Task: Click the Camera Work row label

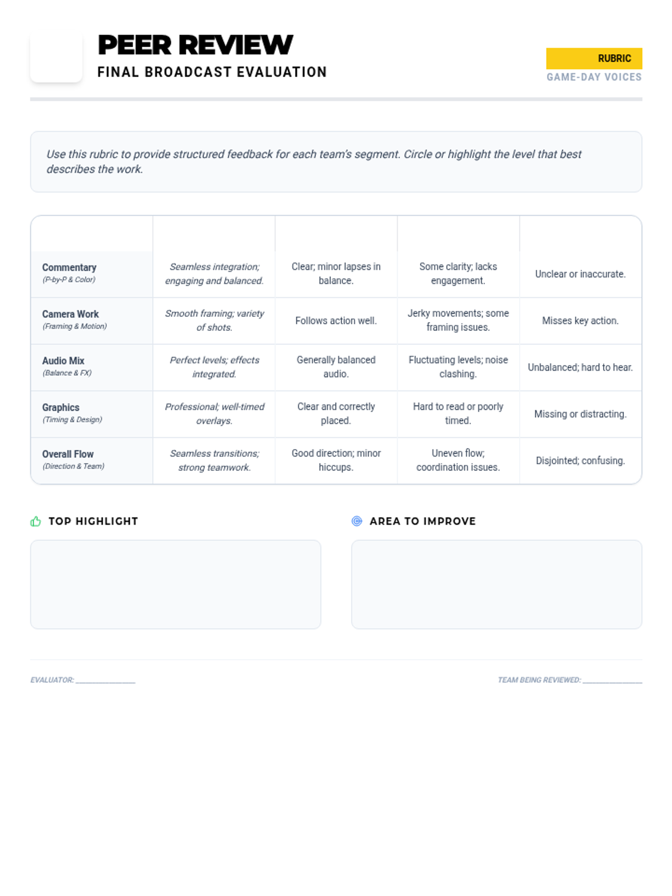Action: [x=71, y=315]
